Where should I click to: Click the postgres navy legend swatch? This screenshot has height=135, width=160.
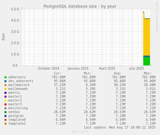click(5, 116)
